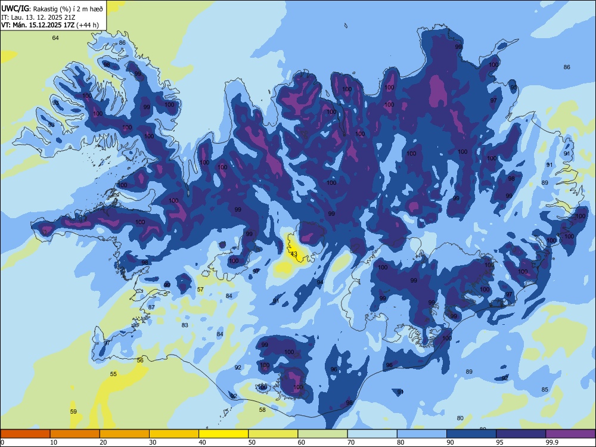Click the map value '85'
This screenshot has width=596, height=447.
545,389
